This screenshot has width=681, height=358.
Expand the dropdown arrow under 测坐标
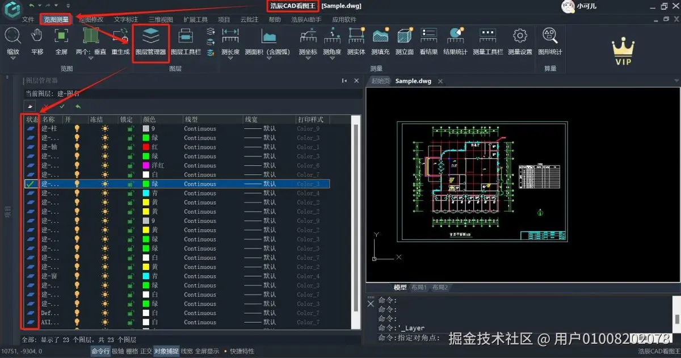point(308,59)
